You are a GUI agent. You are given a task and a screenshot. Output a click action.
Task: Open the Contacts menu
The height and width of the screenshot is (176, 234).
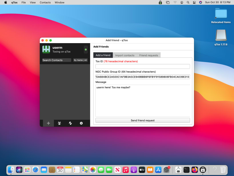(x=45, y=2)
